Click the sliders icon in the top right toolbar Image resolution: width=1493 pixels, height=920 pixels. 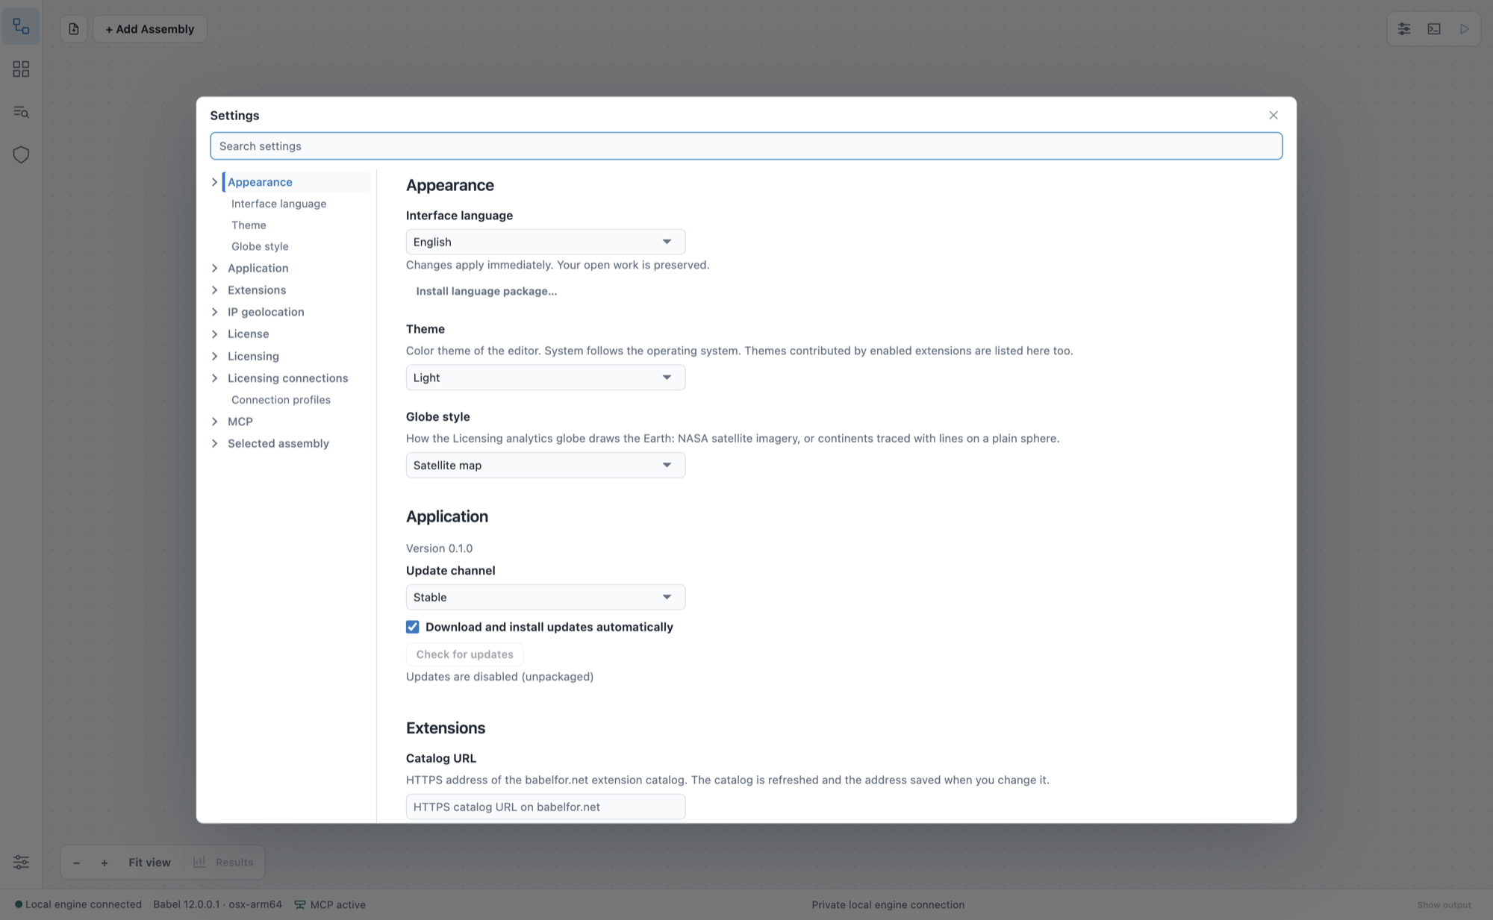point(1404,28)
